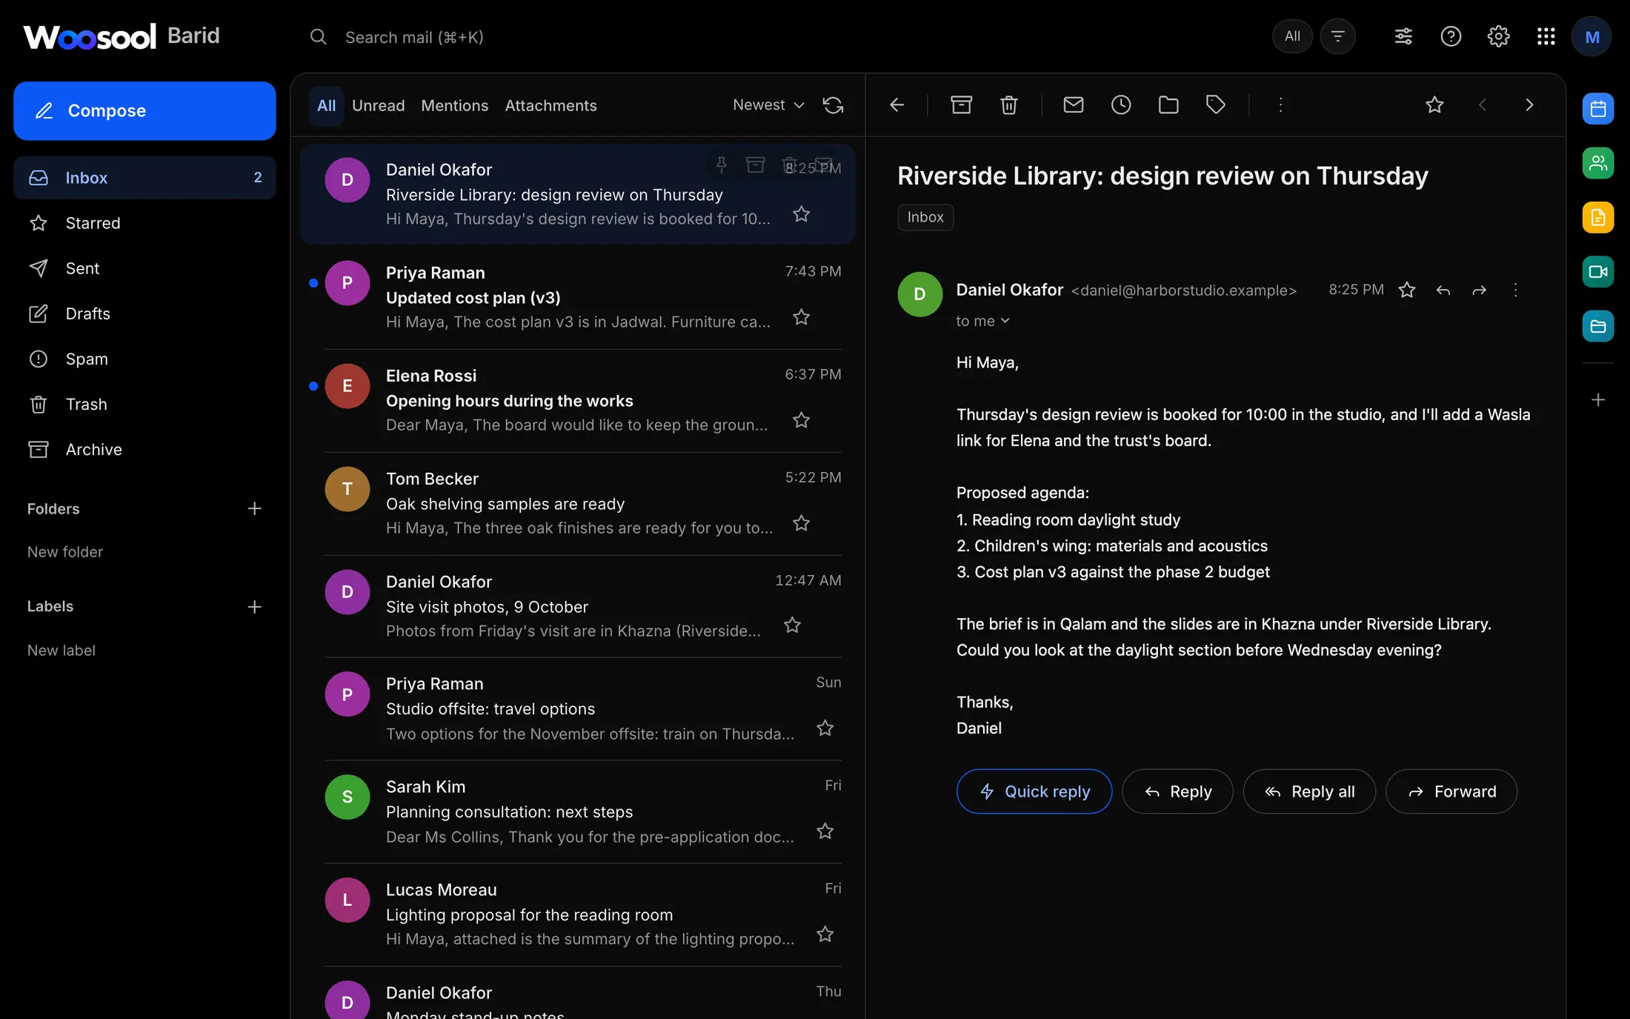1630x1019 pixels.
Task: Click the Quick reply button
Action: (x=1034, y=791)
